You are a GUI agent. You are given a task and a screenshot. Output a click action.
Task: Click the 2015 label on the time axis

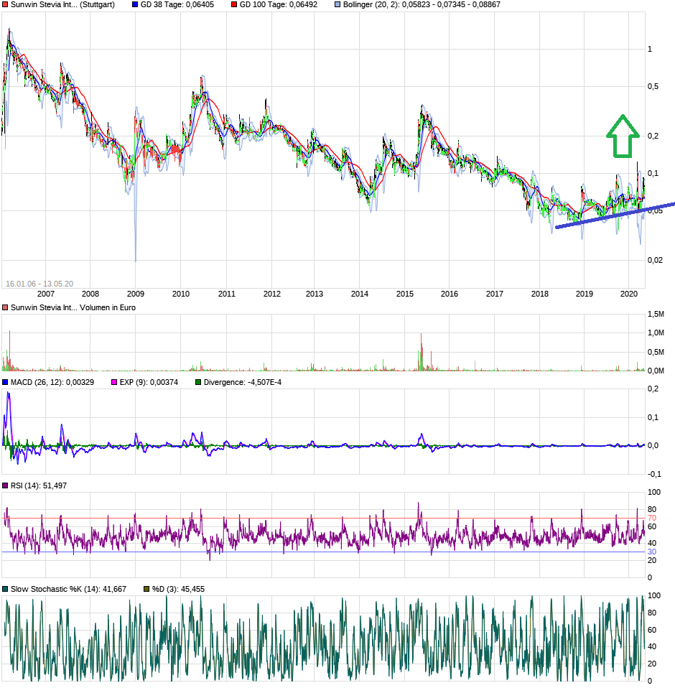click(405, 294)
